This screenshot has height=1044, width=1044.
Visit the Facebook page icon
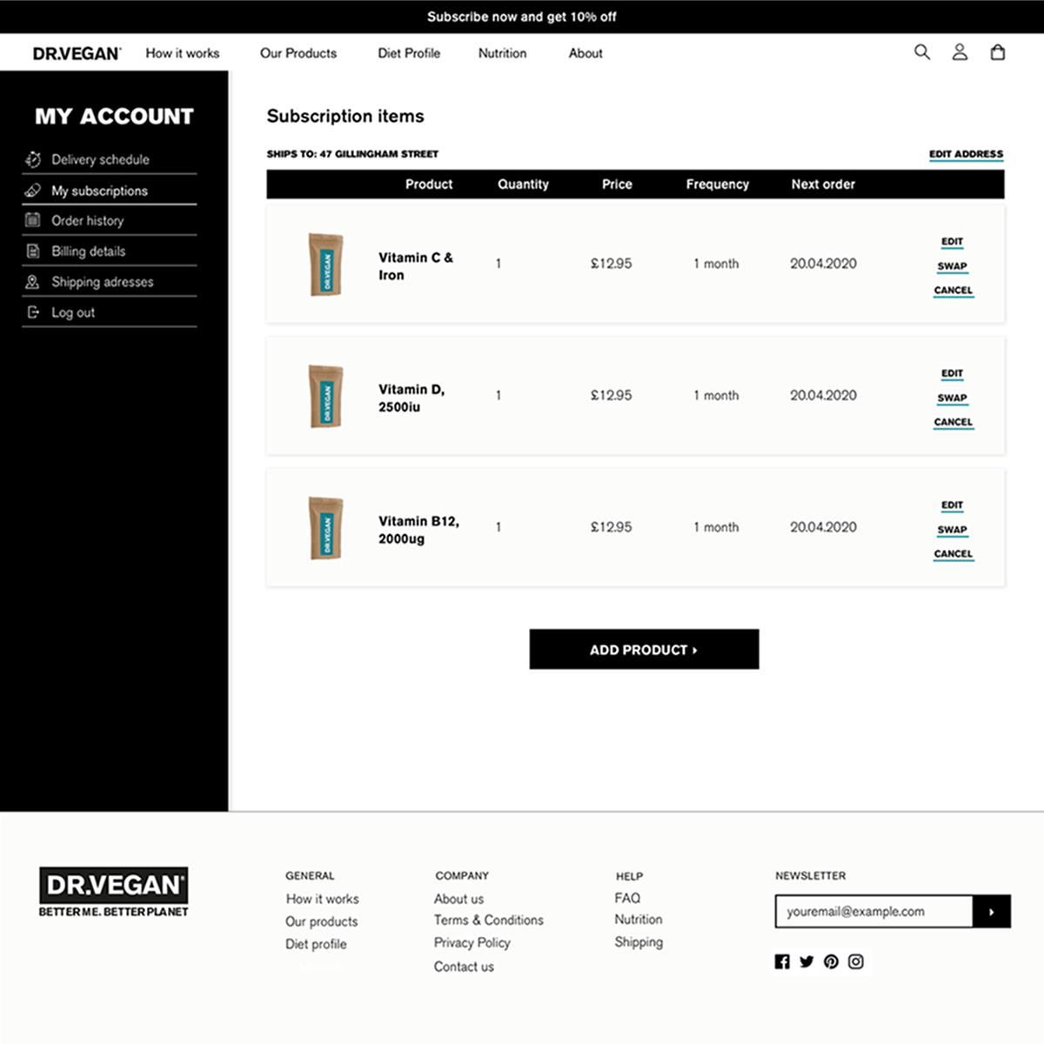[782, 961]
